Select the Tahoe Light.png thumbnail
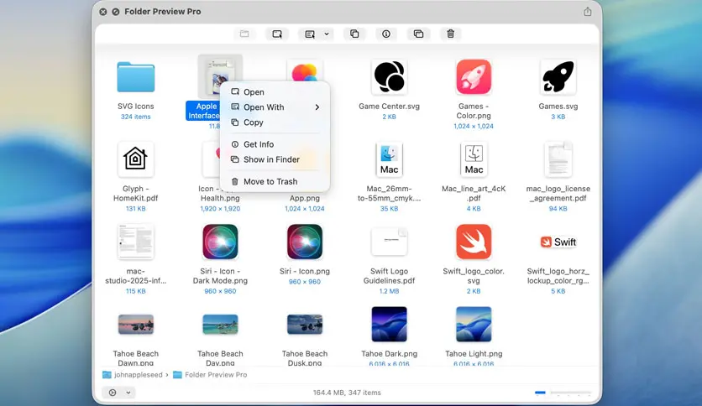 (x=474, y=324)
